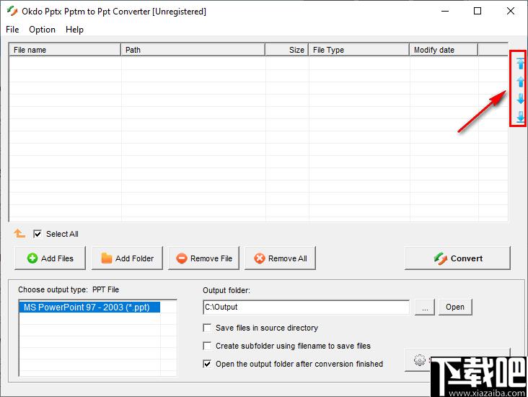This screenshot has width=528, height=397.
Task: Select MS PowerPoint 97 - 2003 (*.ppt) entry
Action: 89,307
